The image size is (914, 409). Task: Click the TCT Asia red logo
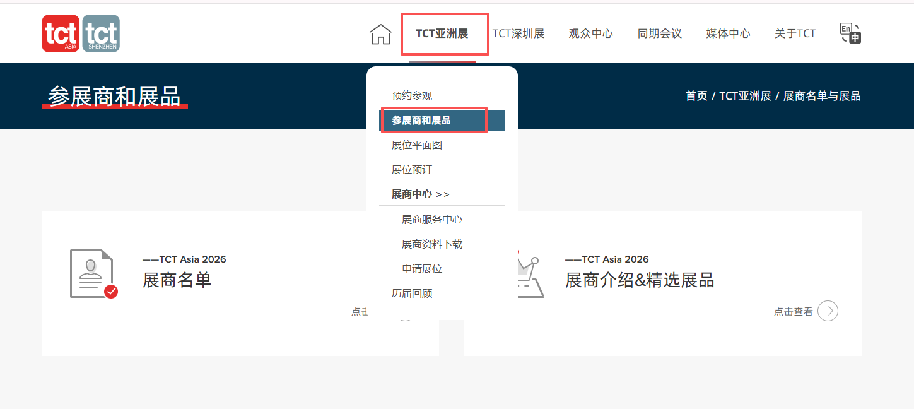[x=61, y=33]
